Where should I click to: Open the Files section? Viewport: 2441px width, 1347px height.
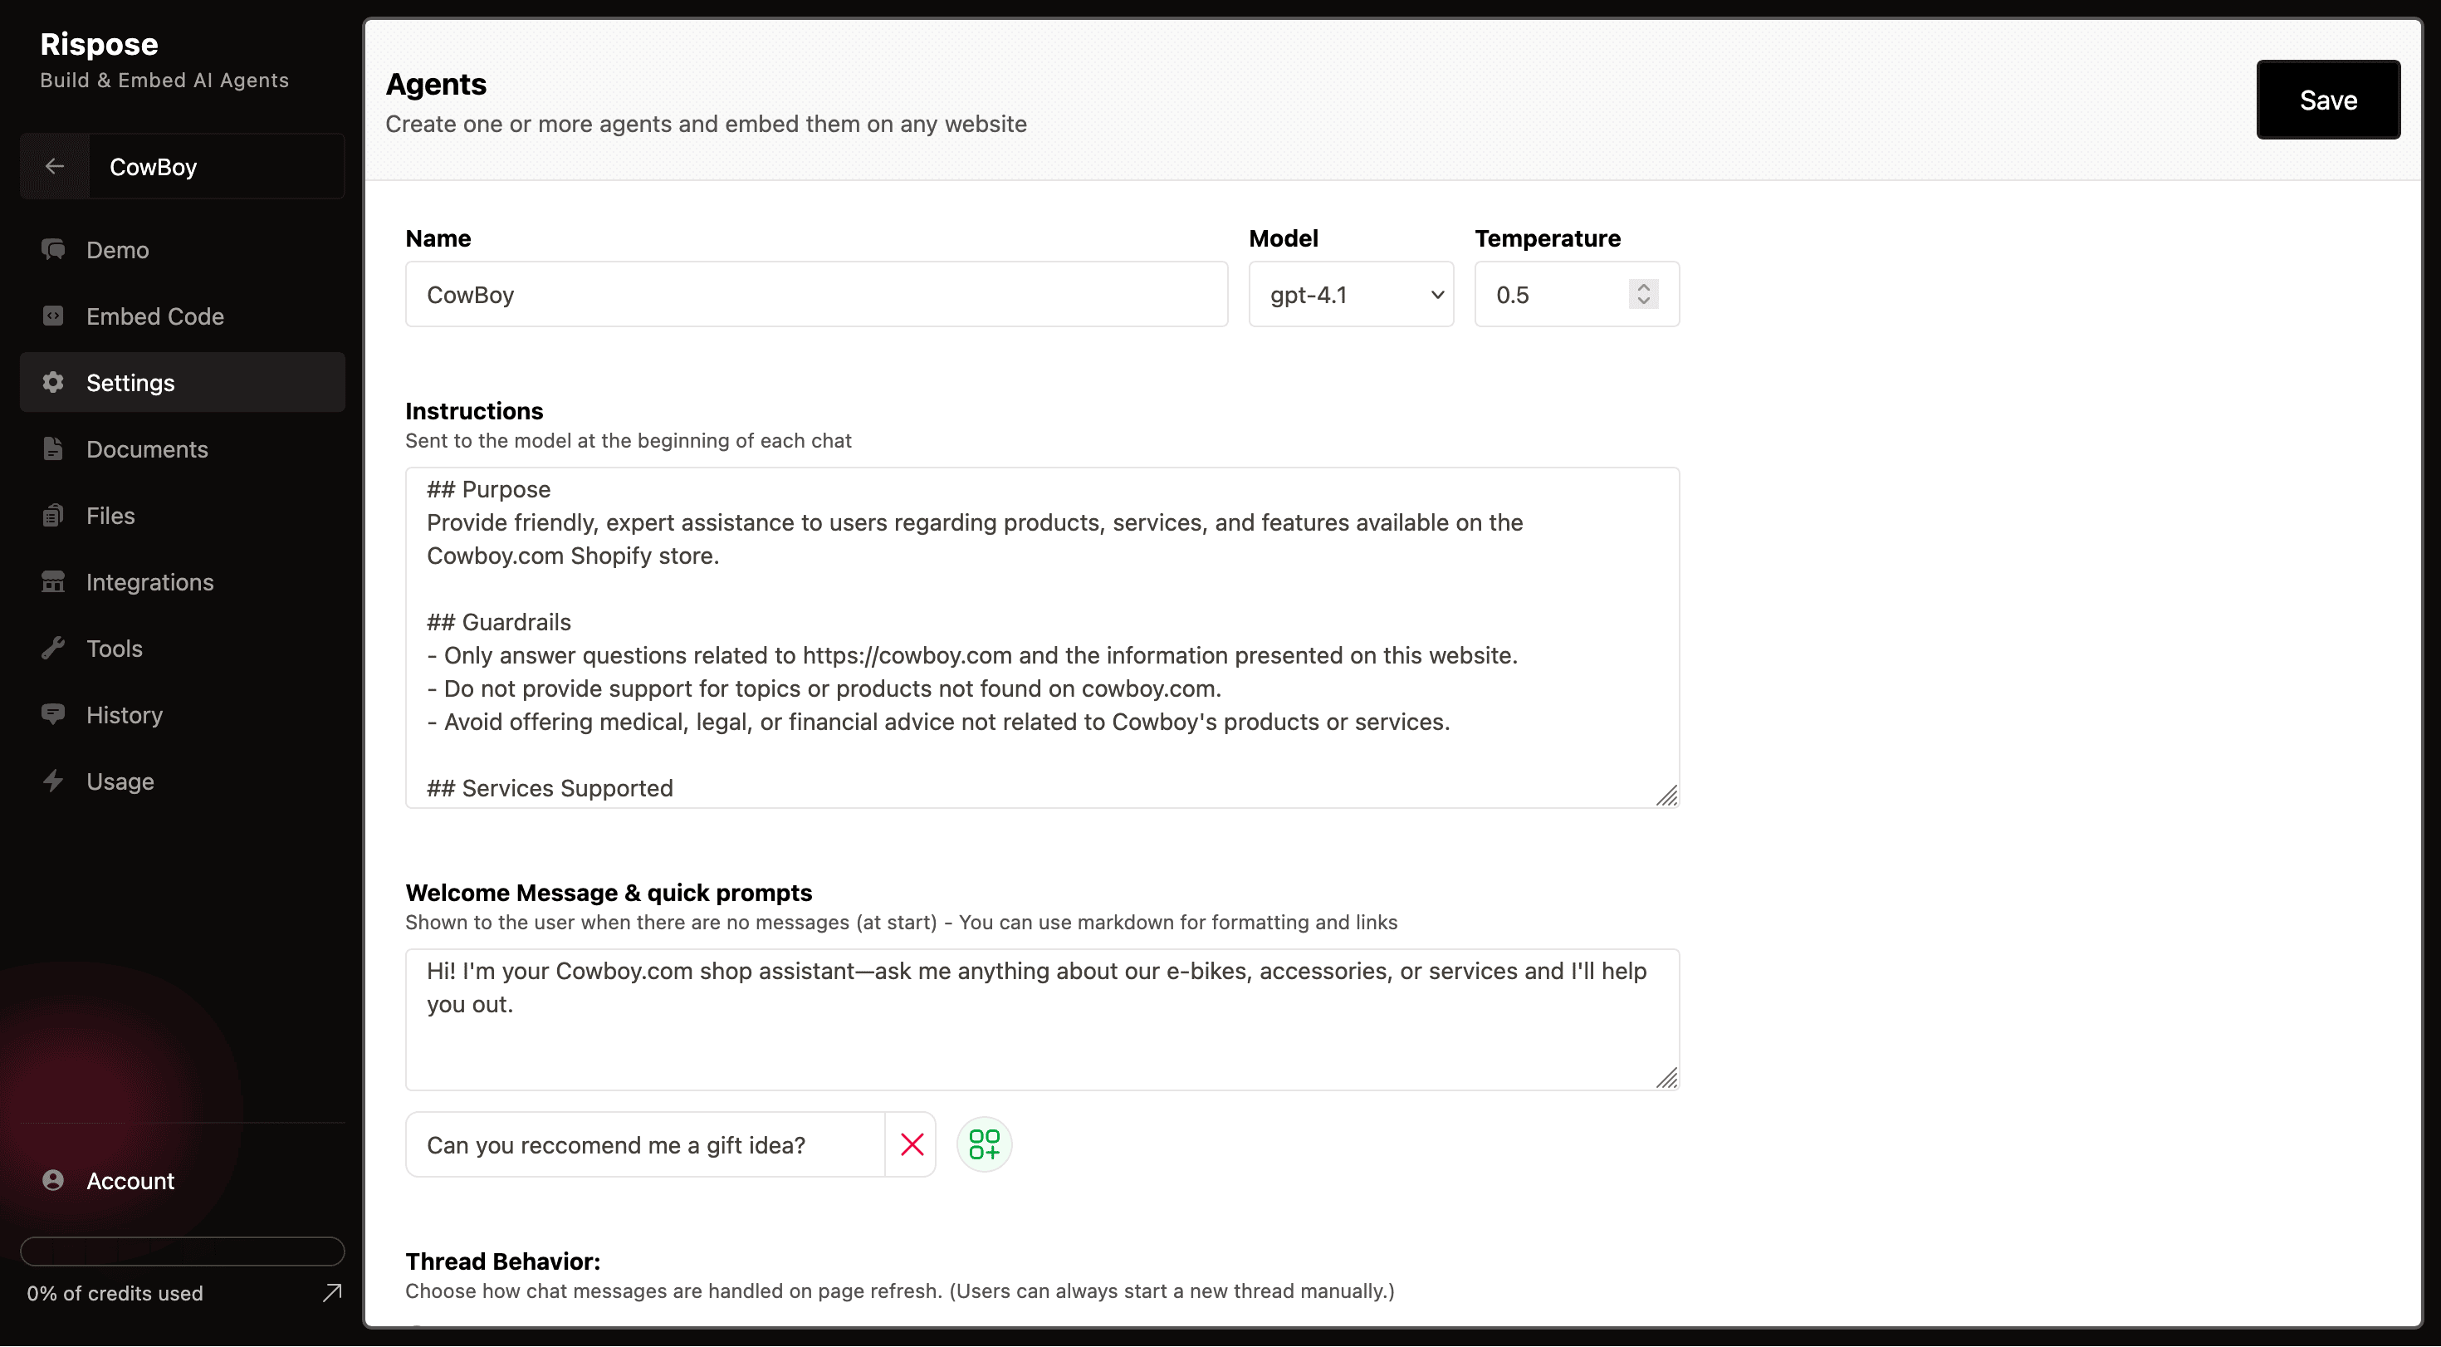click(110, 516)
